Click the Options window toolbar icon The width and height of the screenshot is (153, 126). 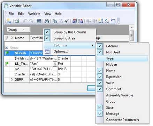pyautogui.click(x=113, y=21)
